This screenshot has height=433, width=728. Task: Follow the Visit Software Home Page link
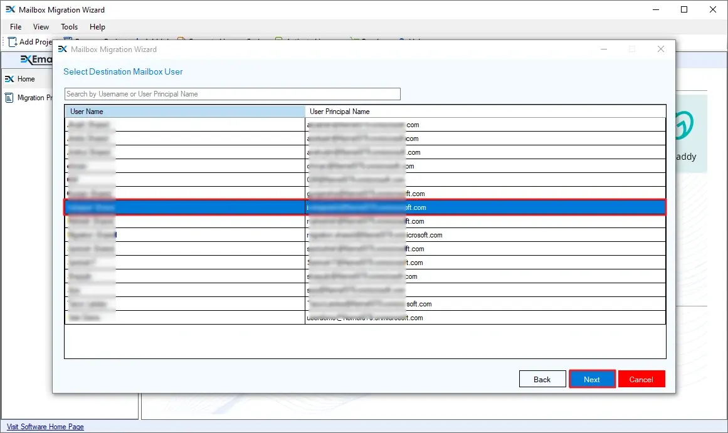(45, 427)
